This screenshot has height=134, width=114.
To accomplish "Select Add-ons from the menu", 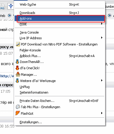I will pos(59,18).
